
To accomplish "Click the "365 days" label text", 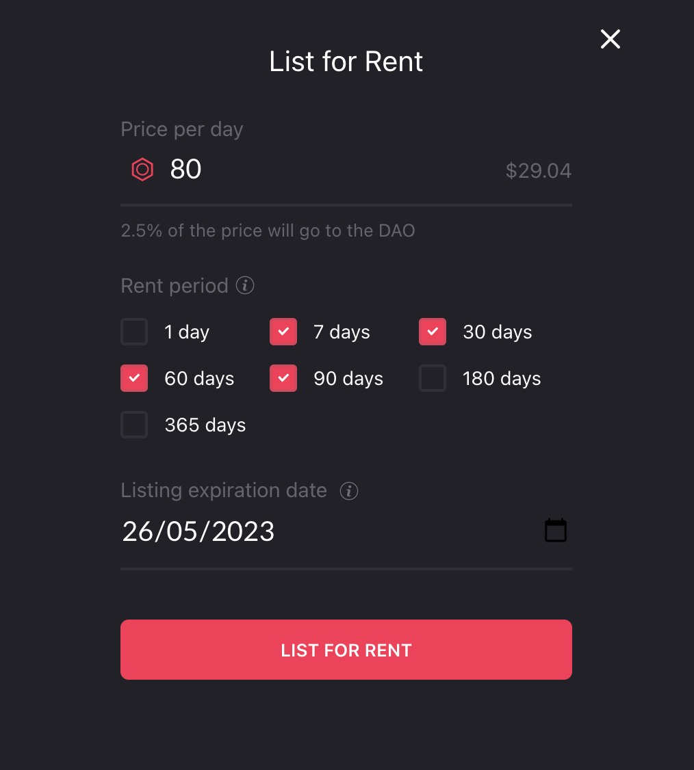I will [x=205, y=425].
